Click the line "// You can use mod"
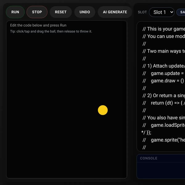Viewport: 185px width, 185px height. pyautogui.click(x=164, y=36)
